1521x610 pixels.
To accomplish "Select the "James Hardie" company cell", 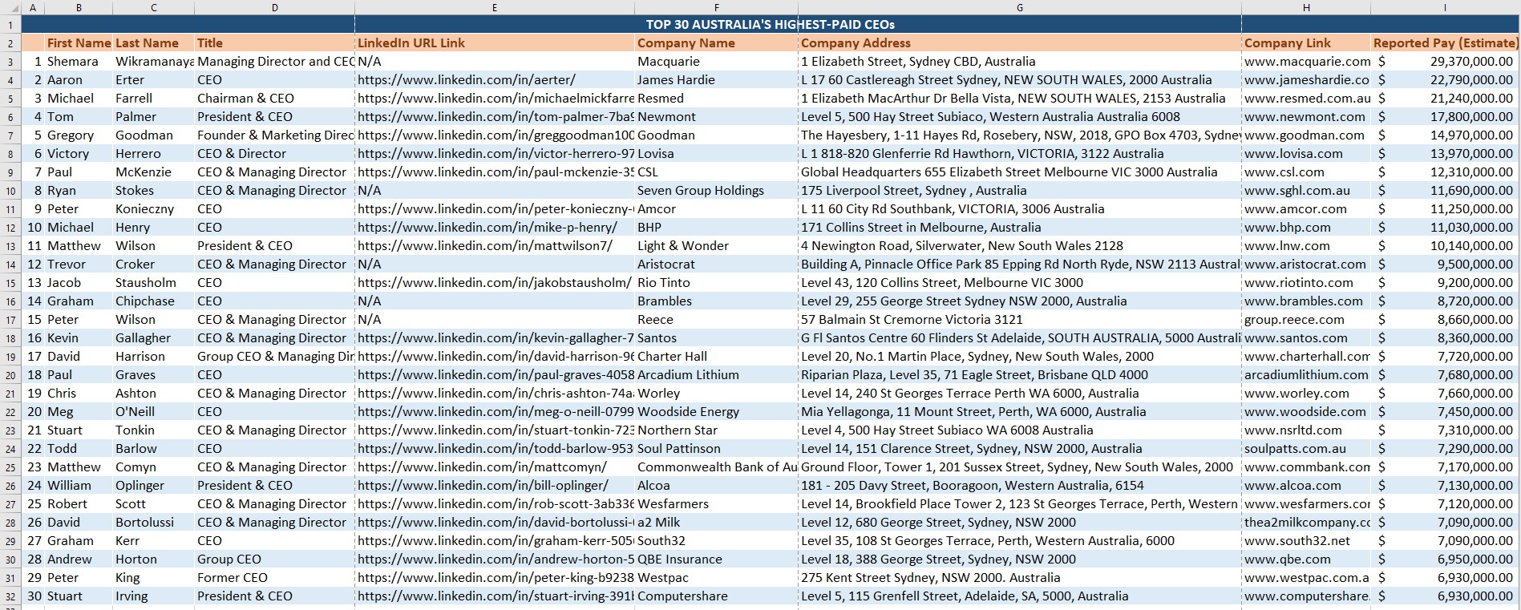I will (717, 80).
